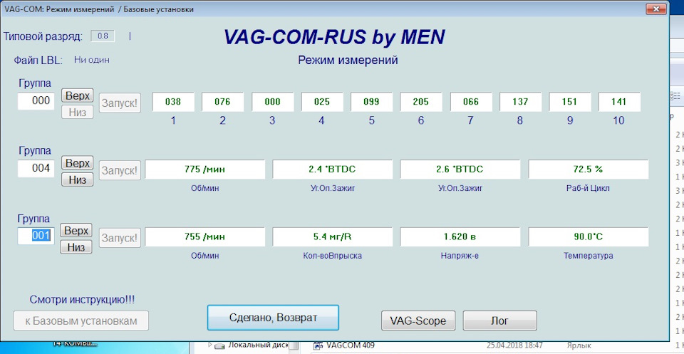Select the value 141 in field 10

pyautogui.click(x=619, y=102)
